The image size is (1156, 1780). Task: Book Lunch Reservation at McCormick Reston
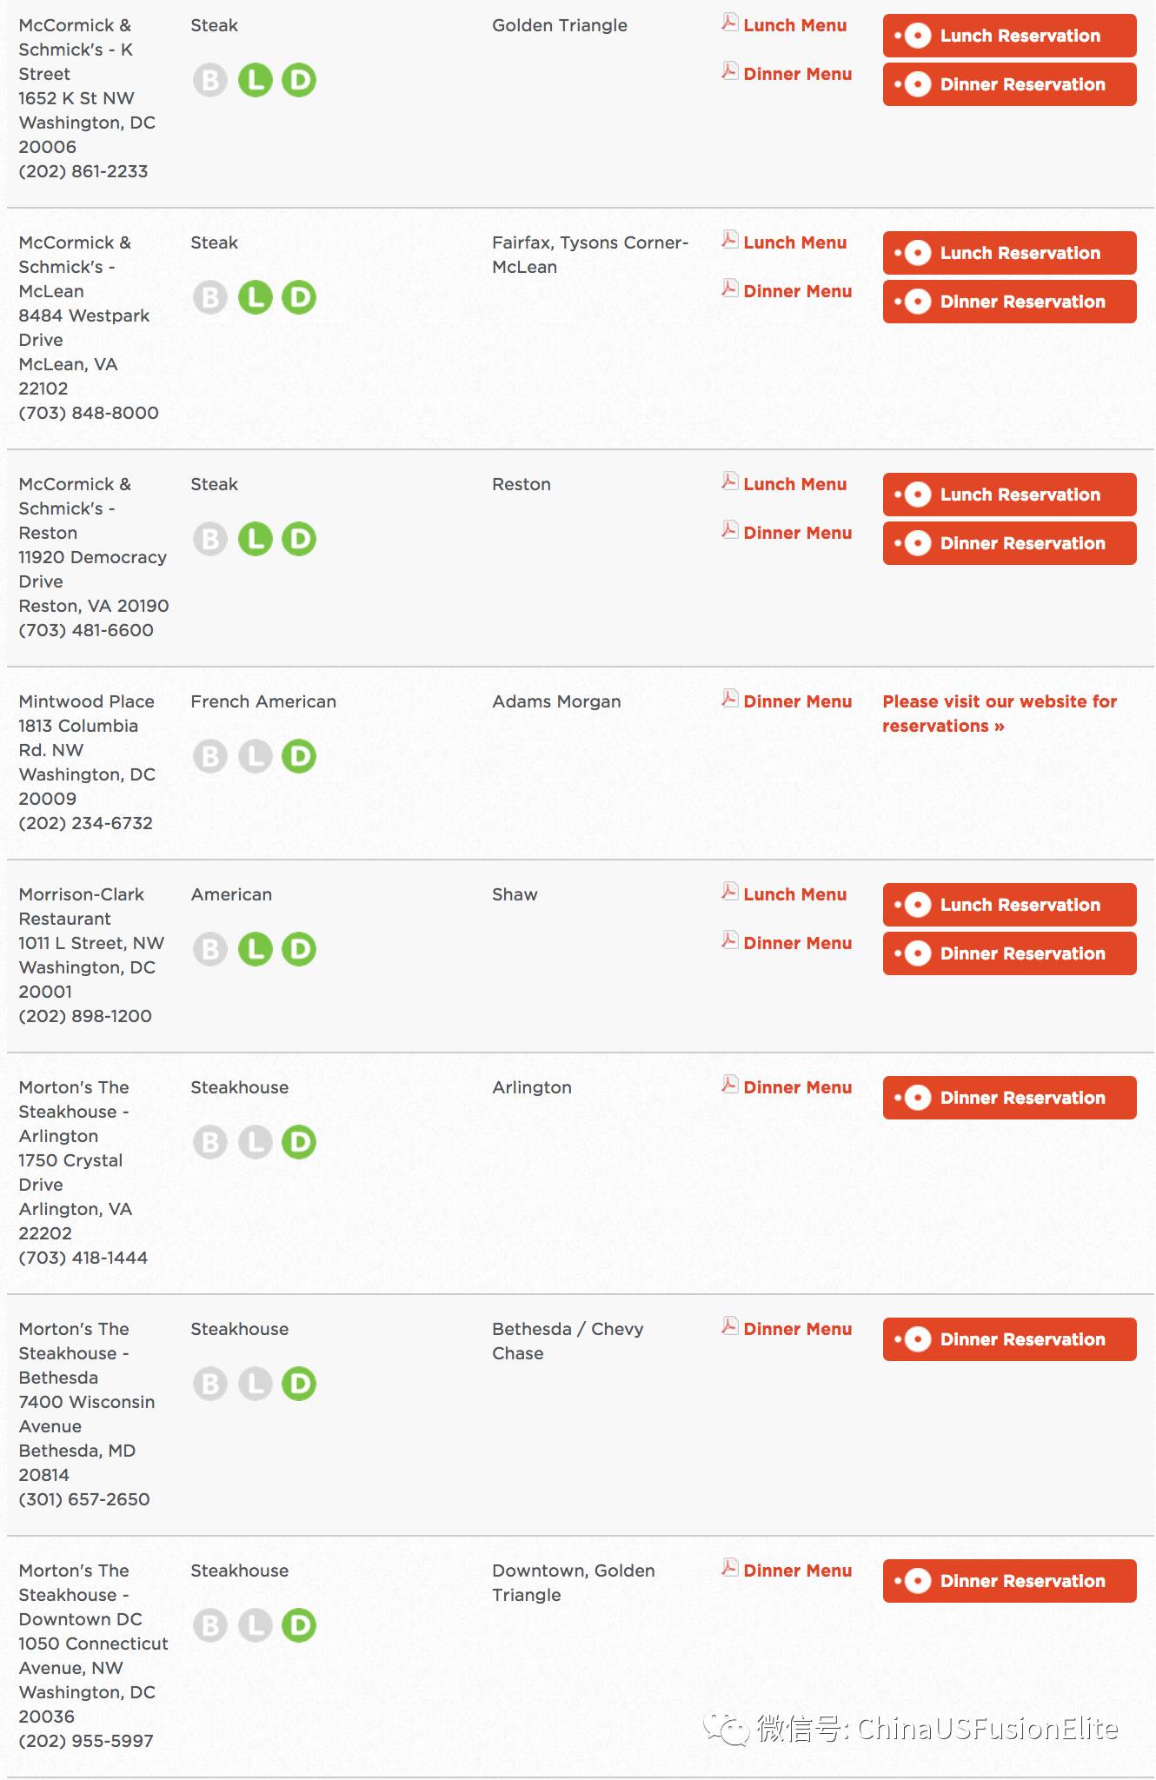(1010, 495)
